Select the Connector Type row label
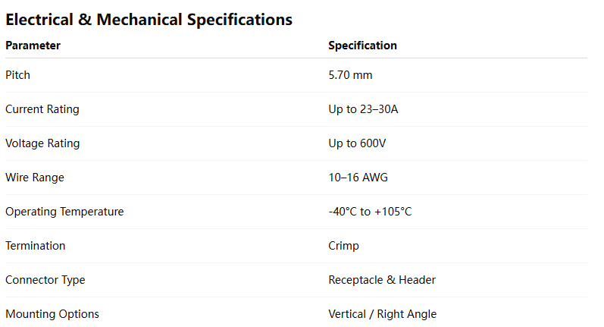 45,280
